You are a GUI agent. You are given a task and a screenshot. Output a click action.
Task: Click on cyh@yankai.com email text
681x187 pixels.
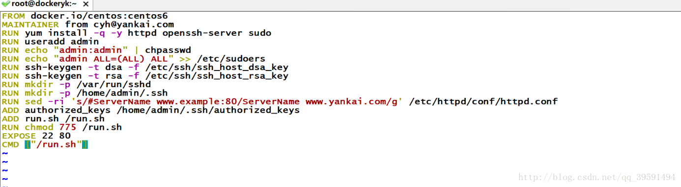pyautogui.click(x=134, y=24)
